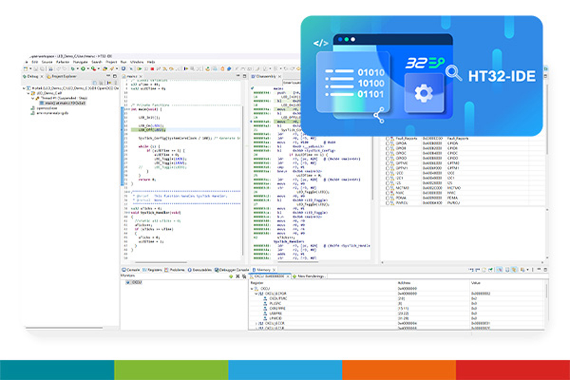Collapse the Thread #1 Suspended node
This screenshot has width=570, height=380.
pyautogui.click(x=32, y=98)
